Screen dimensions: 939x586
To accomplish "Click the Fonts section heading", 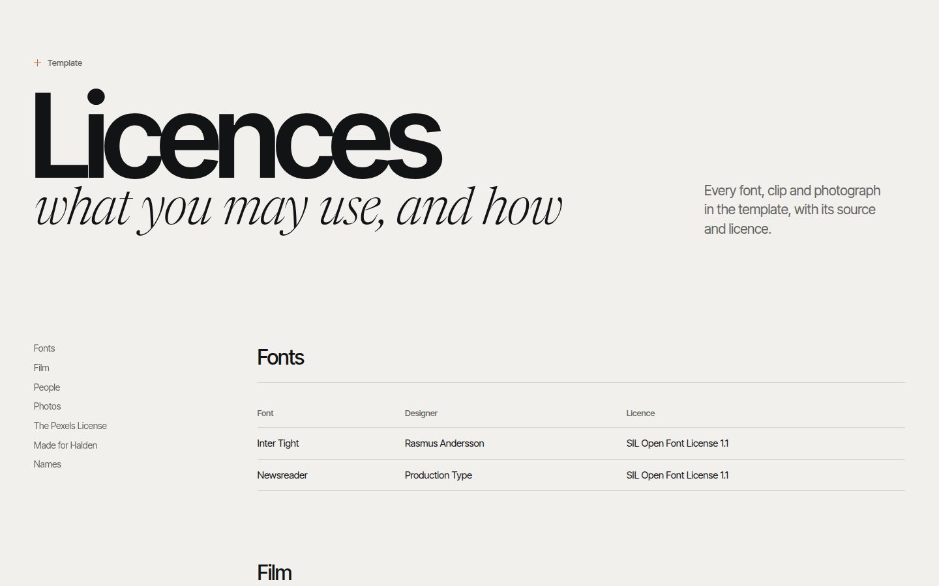I will (x=280, y=357).
